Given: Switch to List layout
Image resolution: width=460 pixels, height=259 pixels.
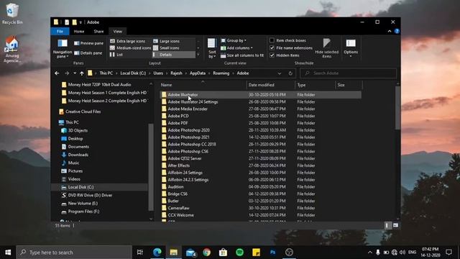Looking at the screenshot, I should (116, 55).
